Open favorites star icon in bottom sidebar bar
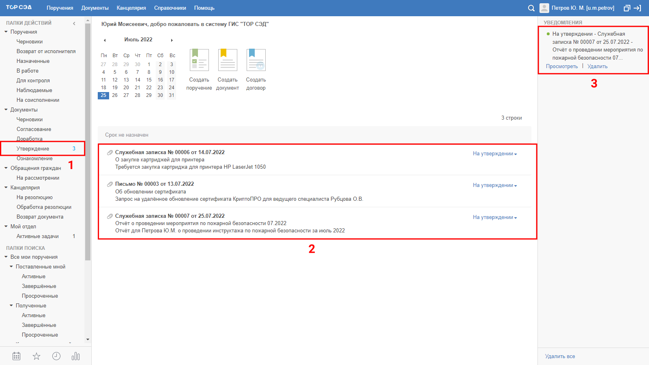 click(37, 356)
